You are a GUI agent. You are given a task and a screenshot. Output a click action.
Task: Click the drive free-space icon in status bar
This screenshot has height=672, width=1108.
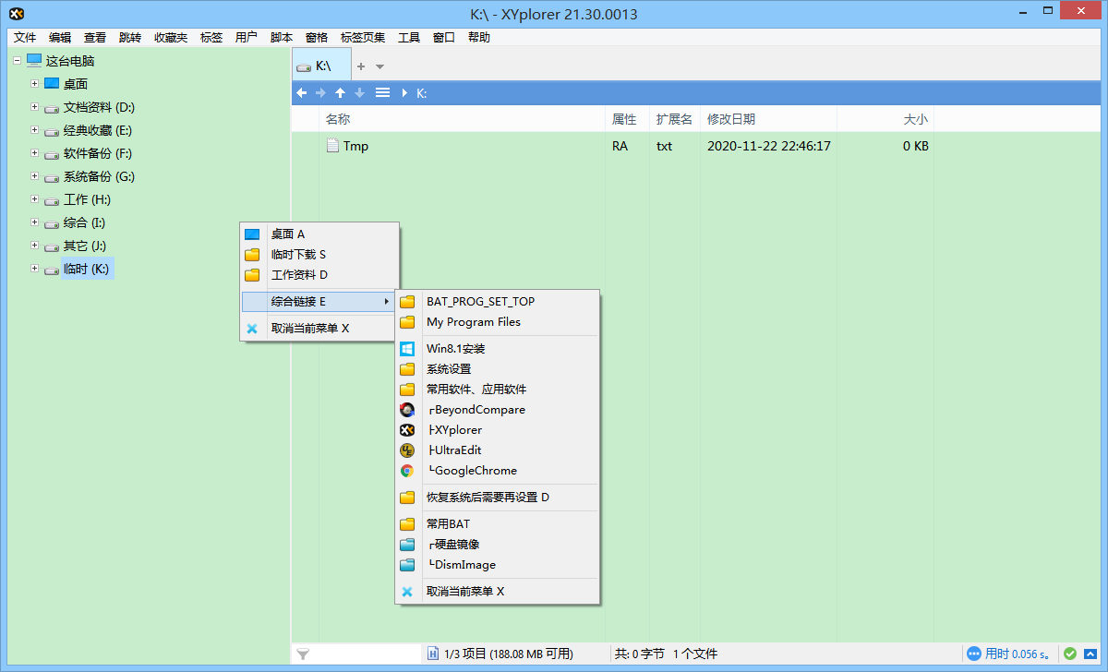431,654
